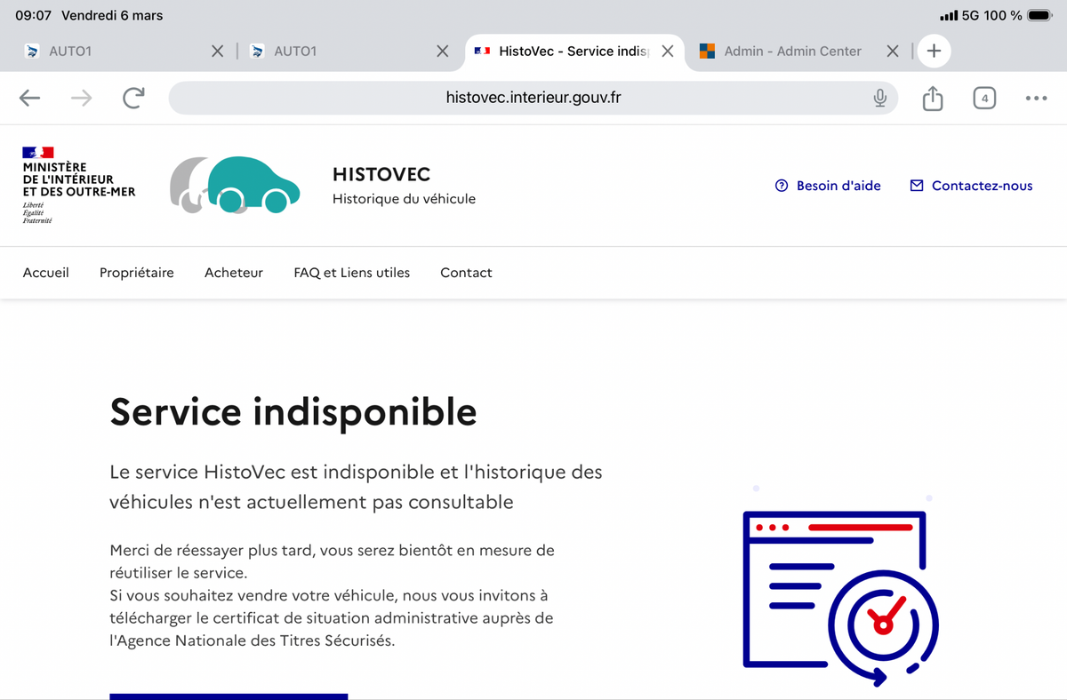Image resolution: width=1067 pixels, height=700 pixels.
Task: Tap the histovec.interieur.gouv.fr address field
Action: pos(532,98)
